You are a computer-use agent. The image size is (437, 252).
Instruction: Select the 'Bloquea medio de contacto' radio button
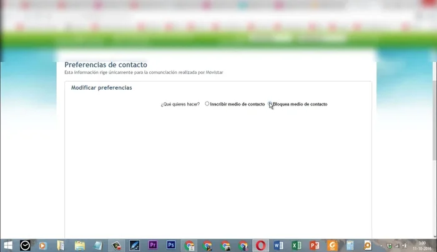tap(270, 104)
